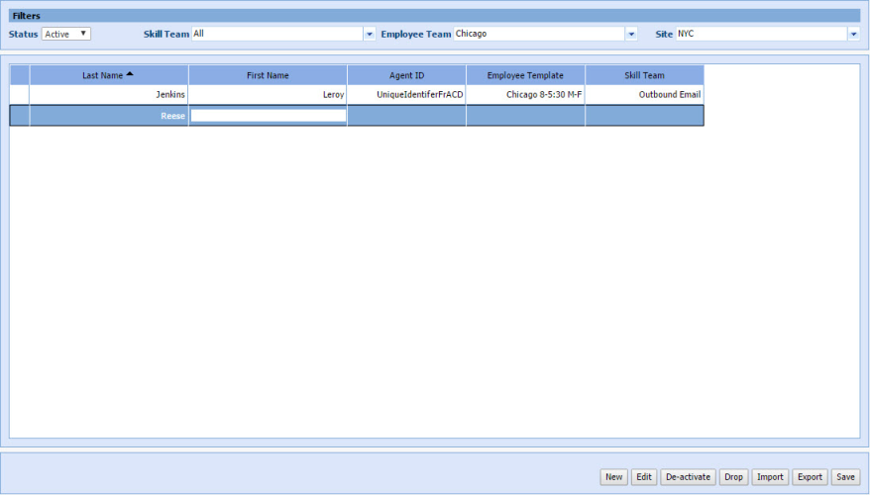Viewport: 870px width, 495px height.
Task: Click the Import button
Action: coord(770,477)
